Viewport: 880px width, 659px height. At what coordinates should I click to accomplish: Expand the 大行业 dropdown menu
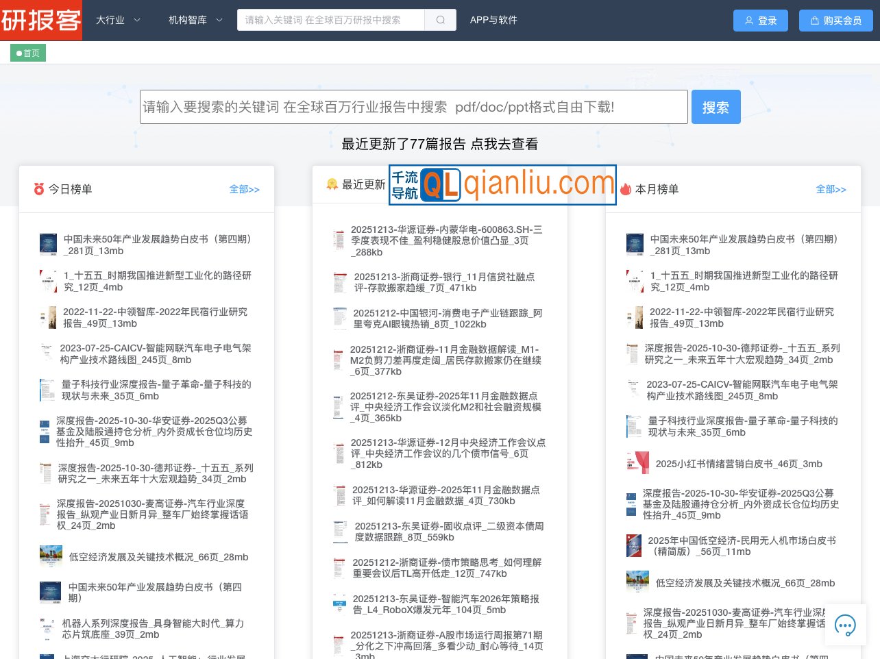(x=117, y=21)
